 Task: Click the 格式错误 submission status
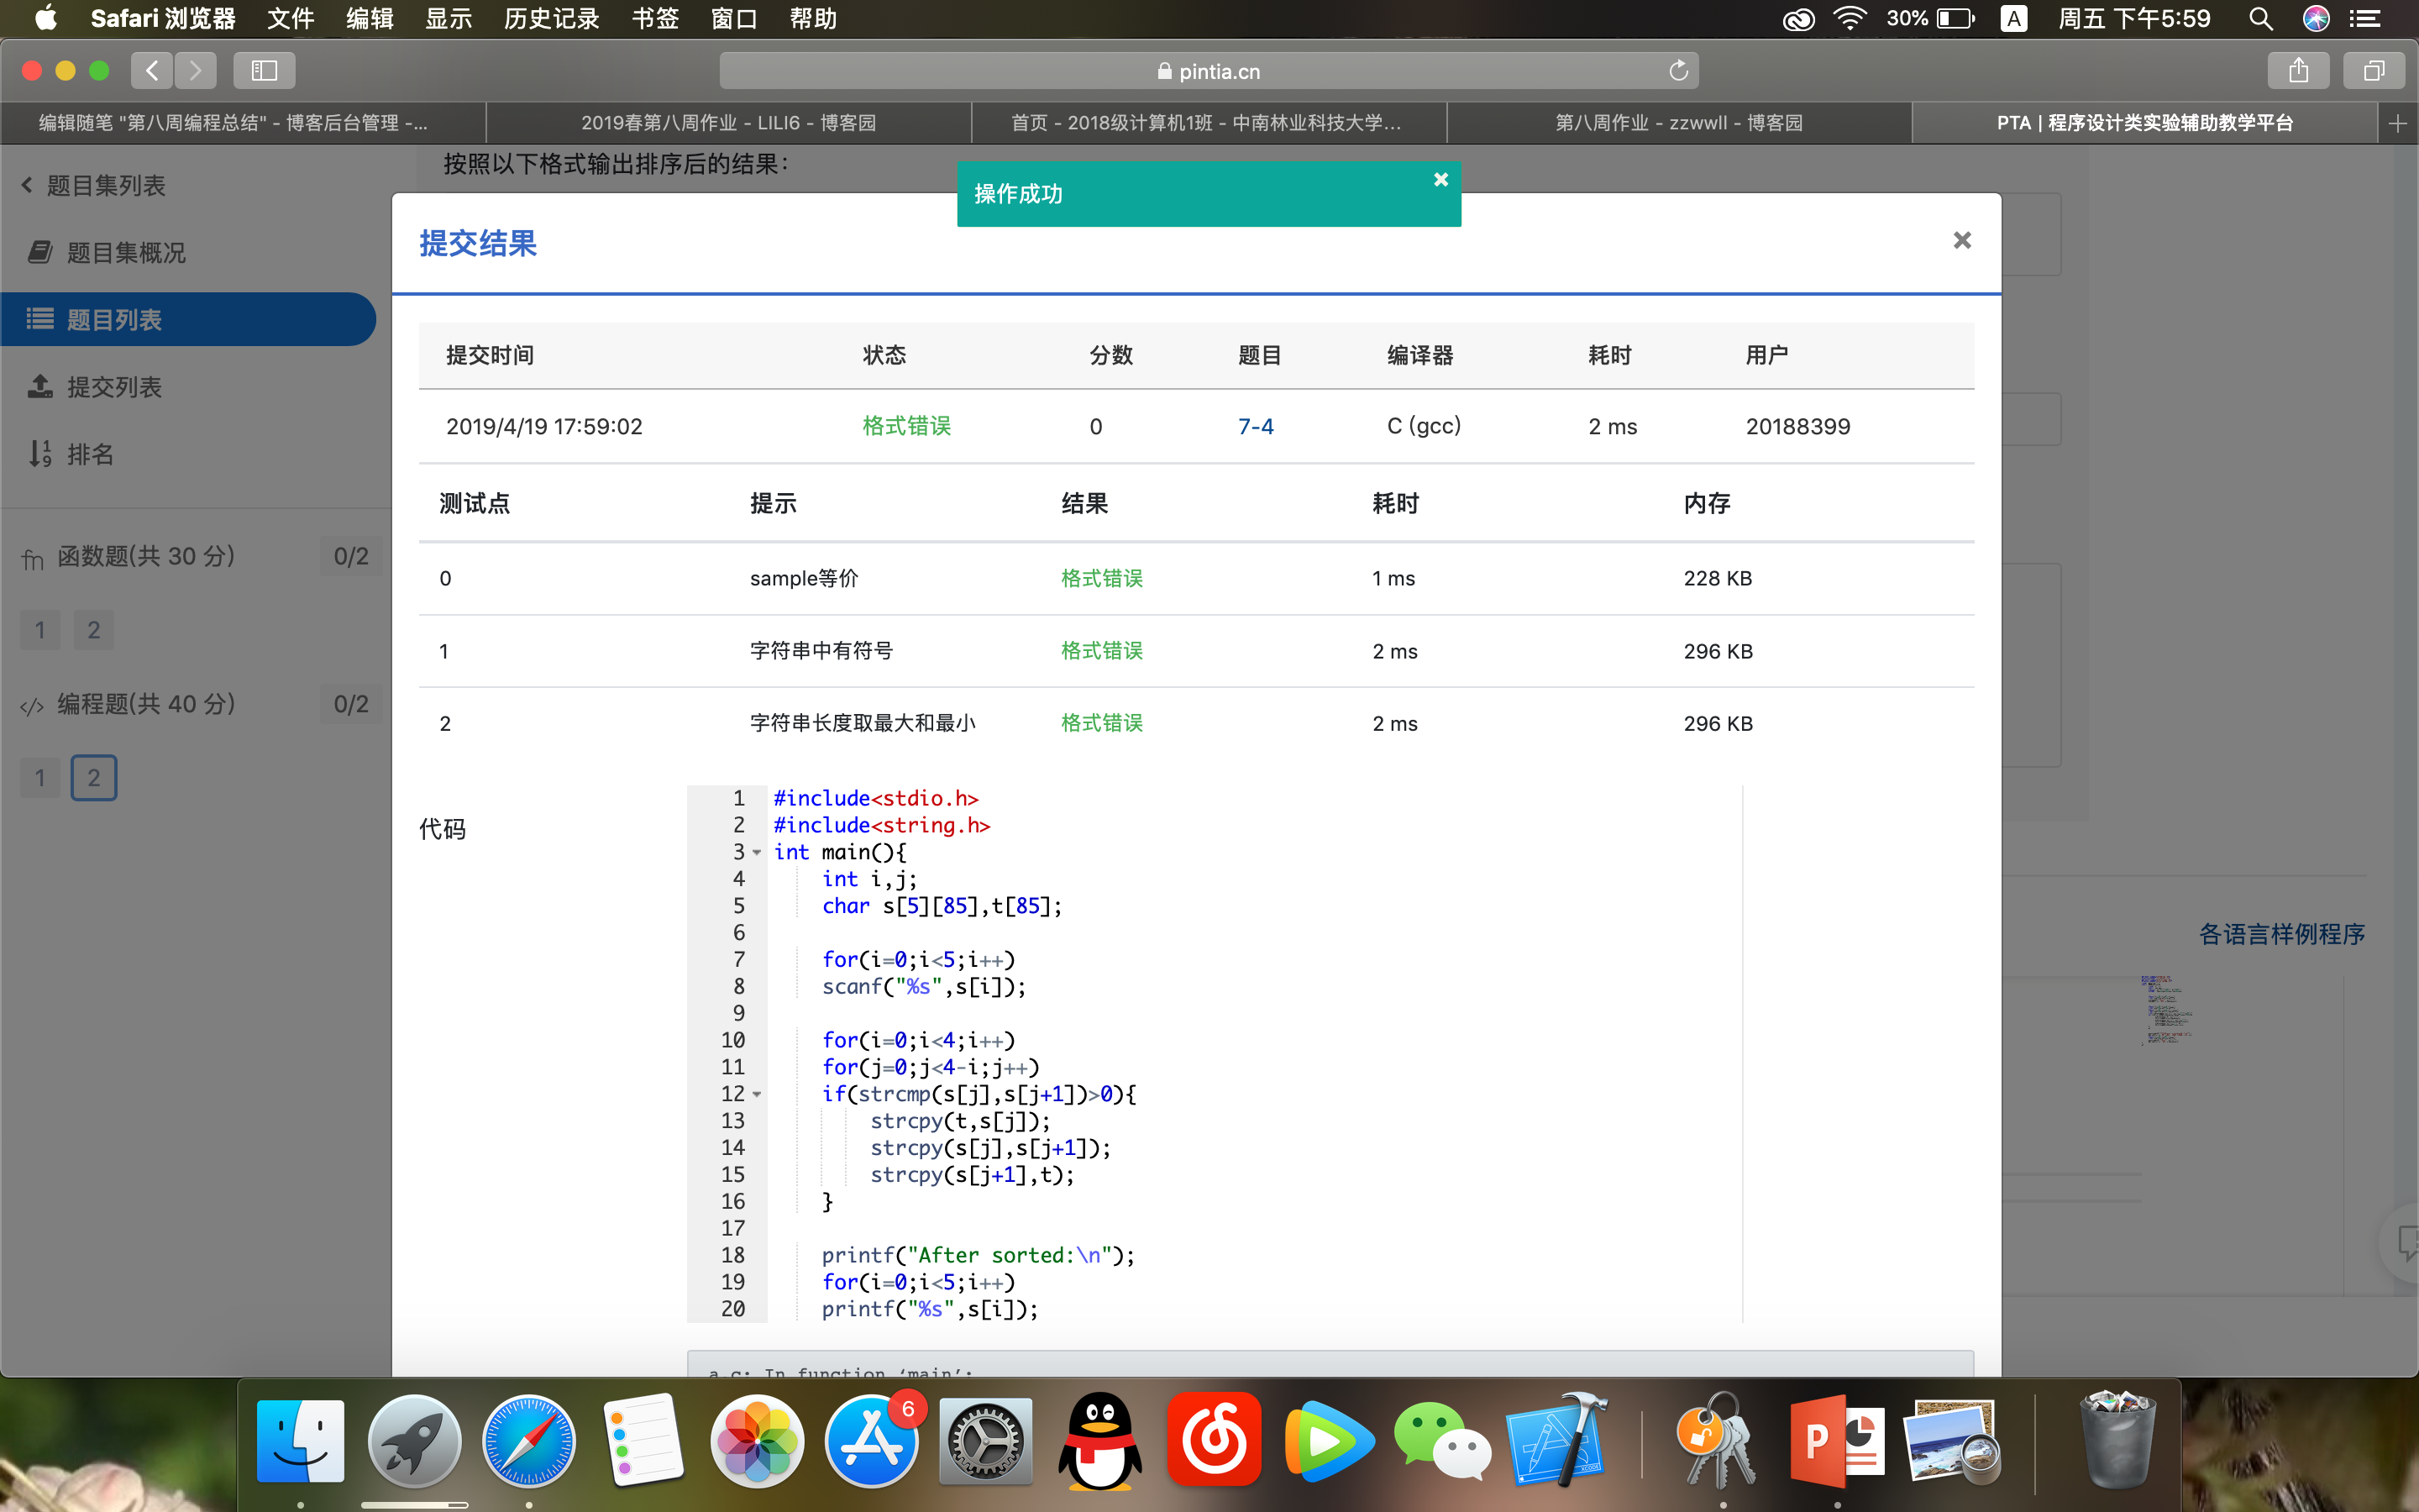click(906, 426)
